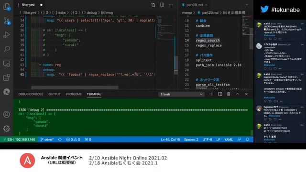306x172 pixels.
Task: Click the Ansible logo
Action: tap(27, 161)
